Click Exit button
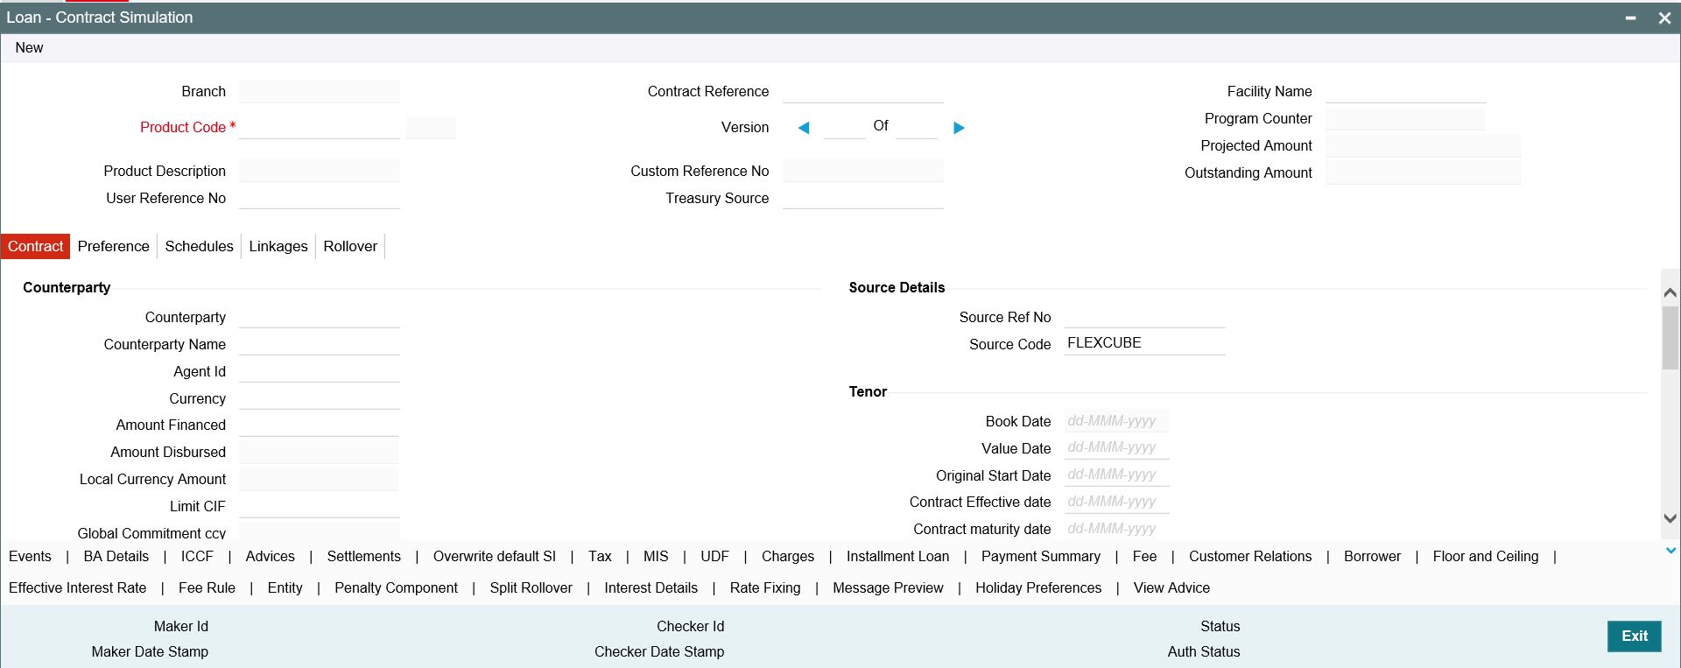Image resolution: width=1681 pixels, height=668 pixels. point(1635,636)
